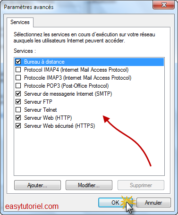Image resolution: width=178 pixels, height=215 pixels.
Task: Toggle the Serveur Web (HTTP) checkbox
Action: (18, 118)
